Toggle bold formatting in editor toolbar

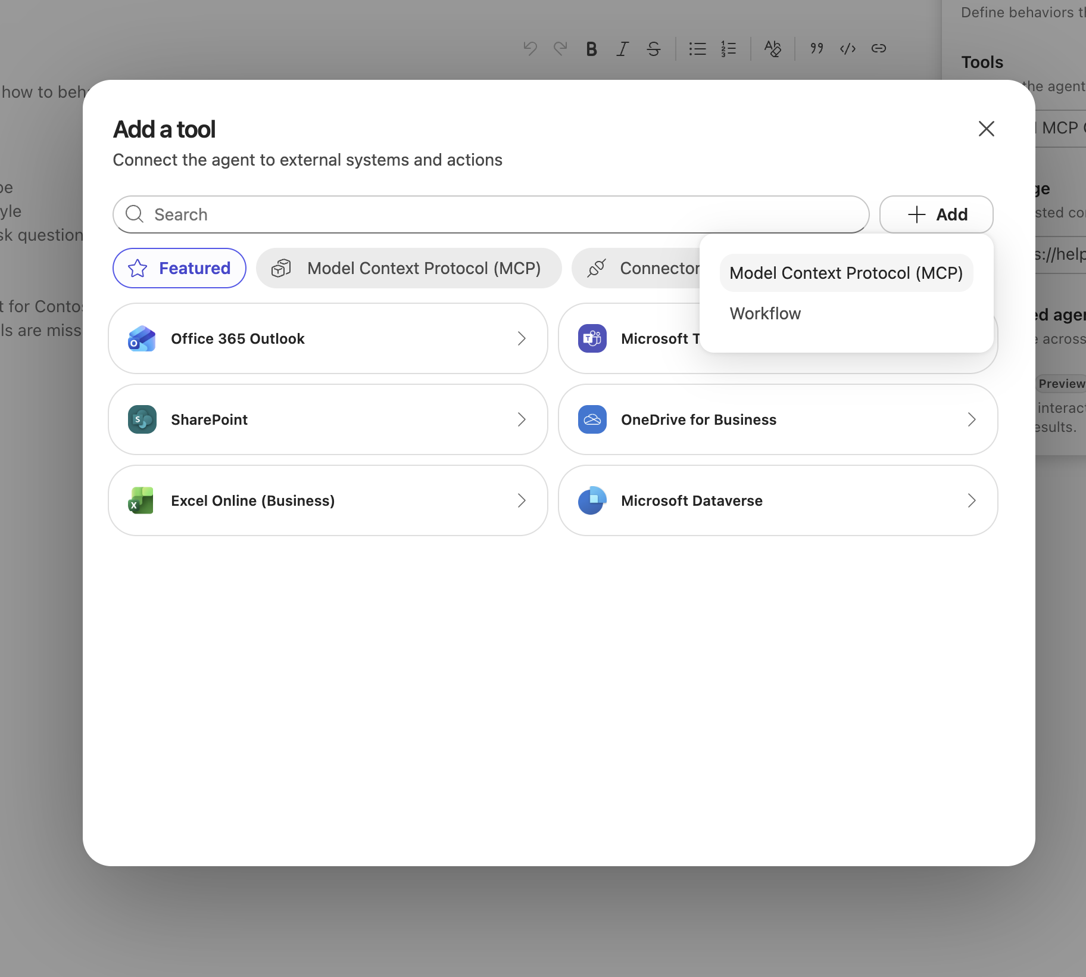tap(591, 49)
